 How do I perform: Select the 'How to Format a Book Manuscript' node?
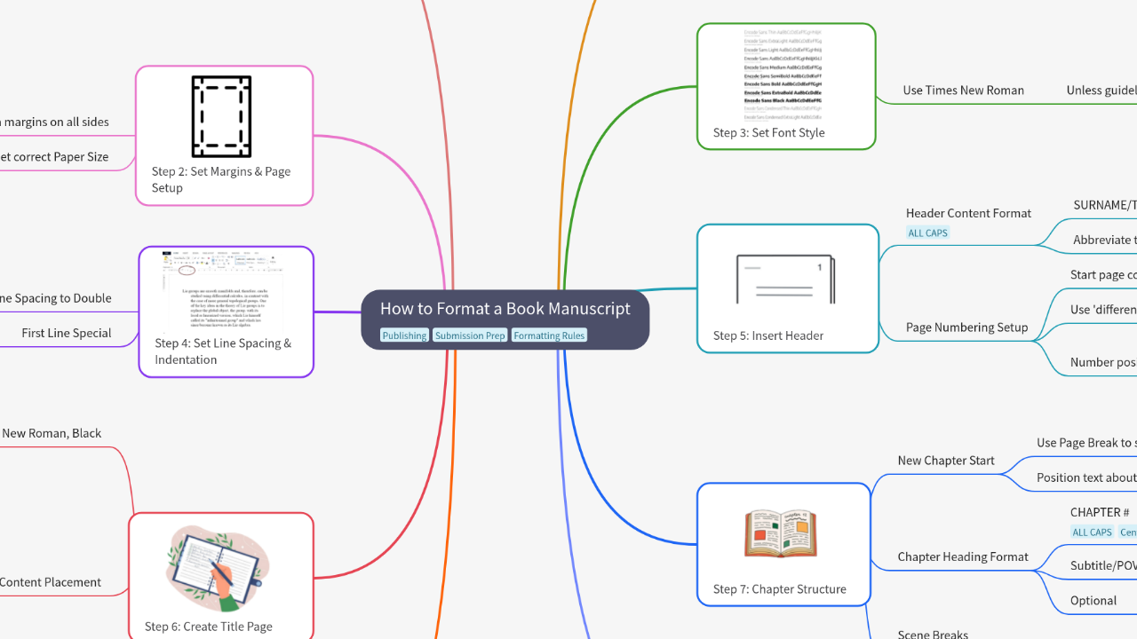(505, 308)
